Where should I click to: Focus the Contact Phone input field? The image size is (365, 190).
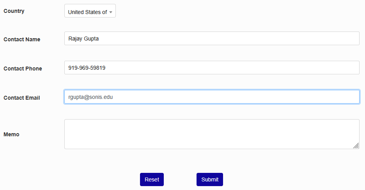coord(211,68)
